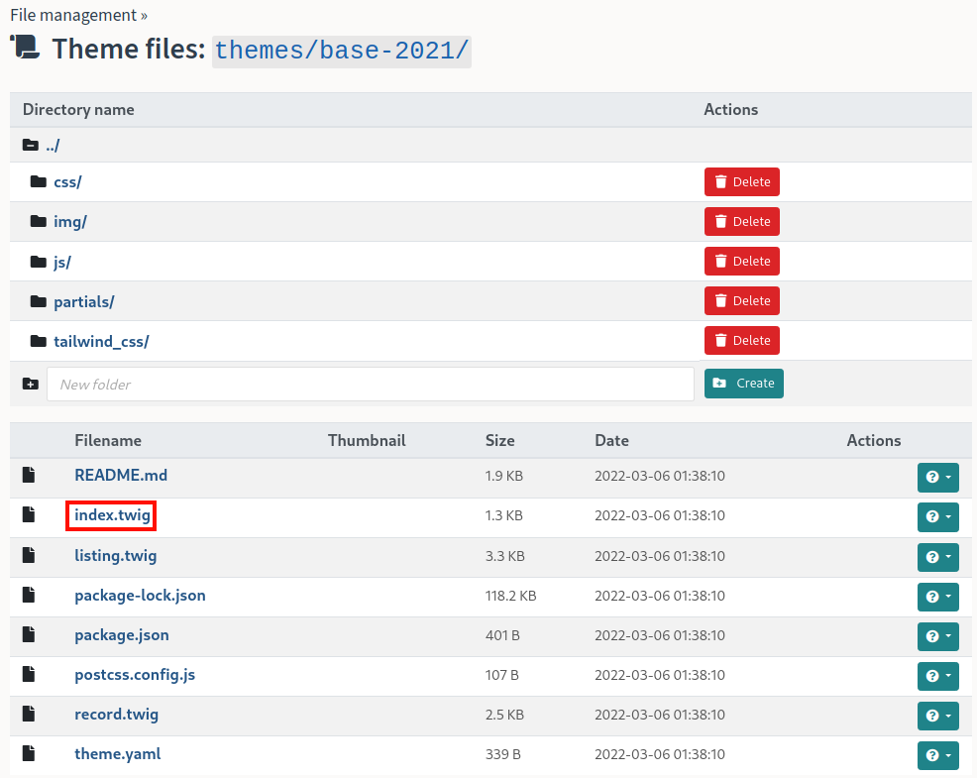Open package-lock.json file
This screenshot has width=977, height=778.
point(140,596)
